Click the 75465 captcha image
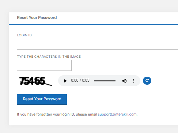The width and height of the screenshot is (178, 133). coord(35,81)
